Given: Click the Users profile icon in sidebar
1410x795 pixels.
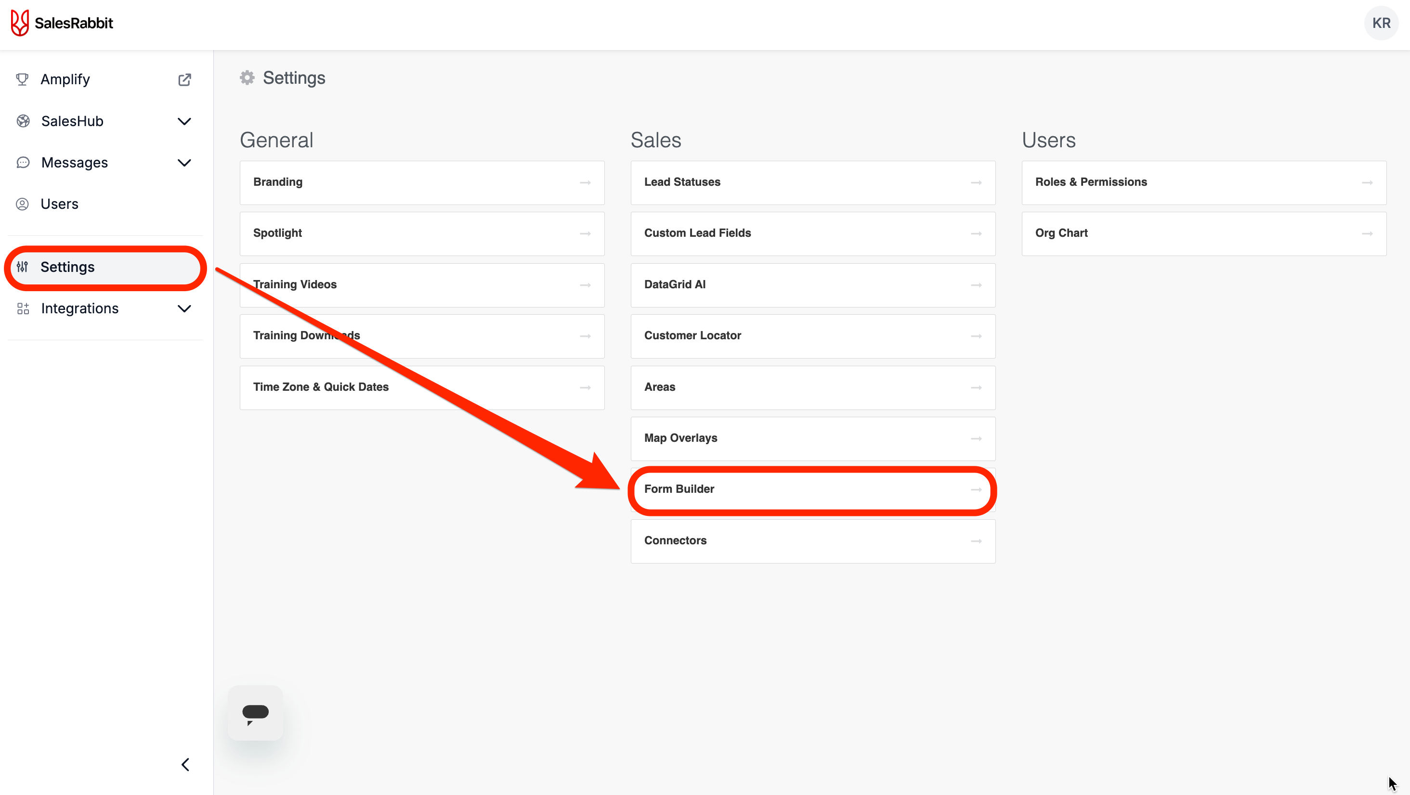Looking at the screenshot, I should (22, 204).
